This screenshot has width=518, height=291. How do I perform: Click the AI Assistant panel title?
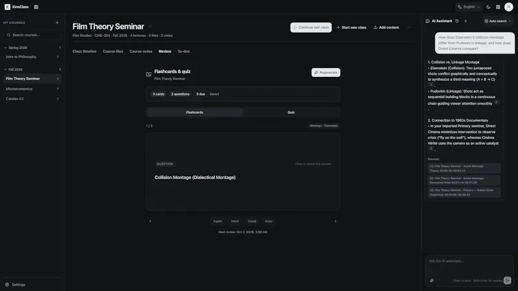click(x=442, y=21)
